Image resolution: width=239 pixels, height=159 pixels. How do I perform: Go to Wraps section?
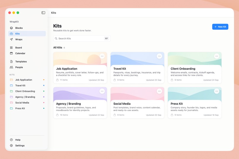(27, 39)
